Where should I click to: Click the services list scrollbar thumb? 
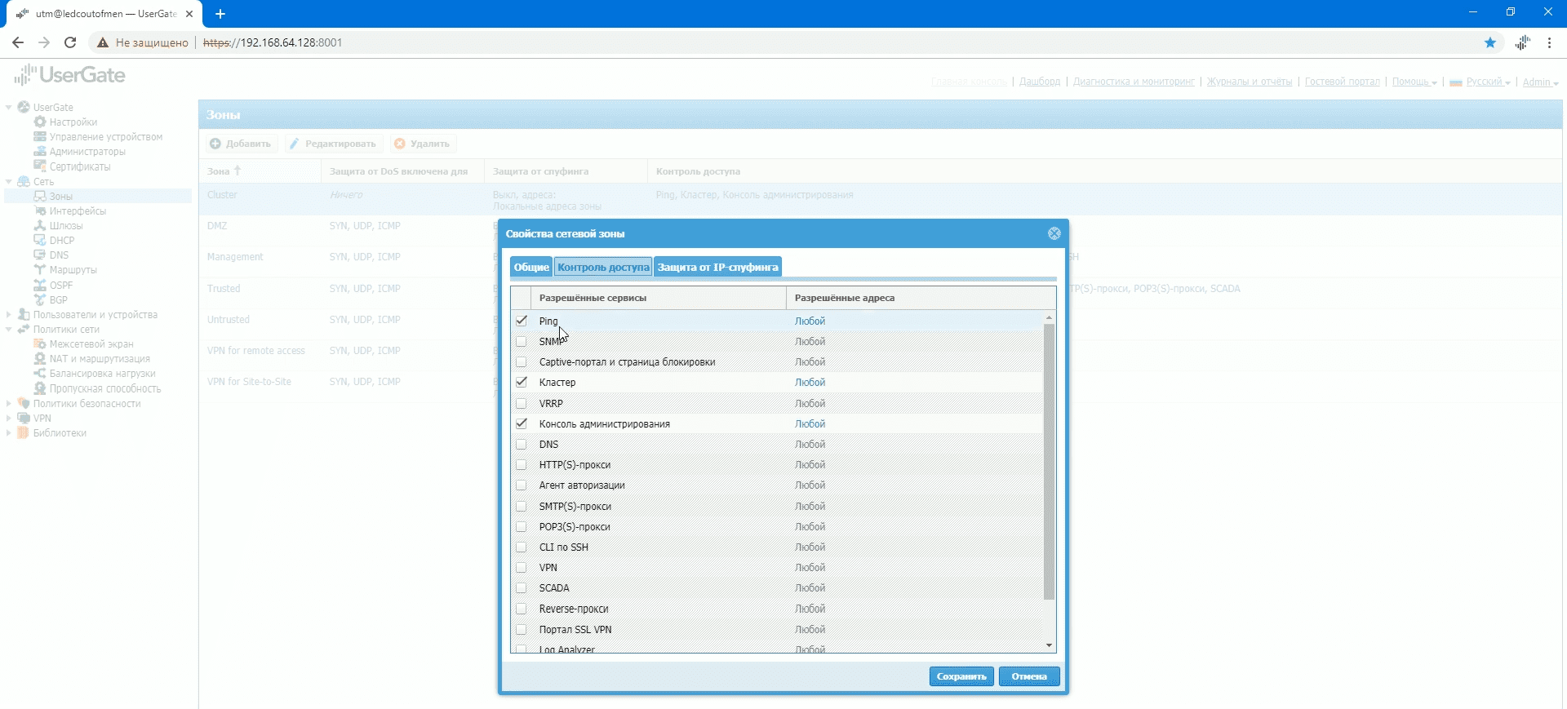1050,462
